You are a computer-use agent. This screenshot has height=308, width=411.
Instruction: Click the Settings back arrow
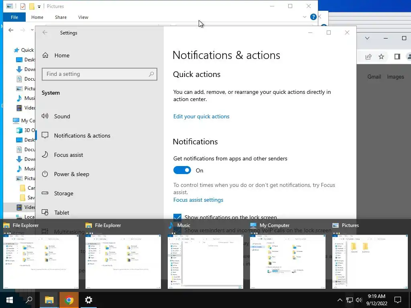tap(45, 32)
